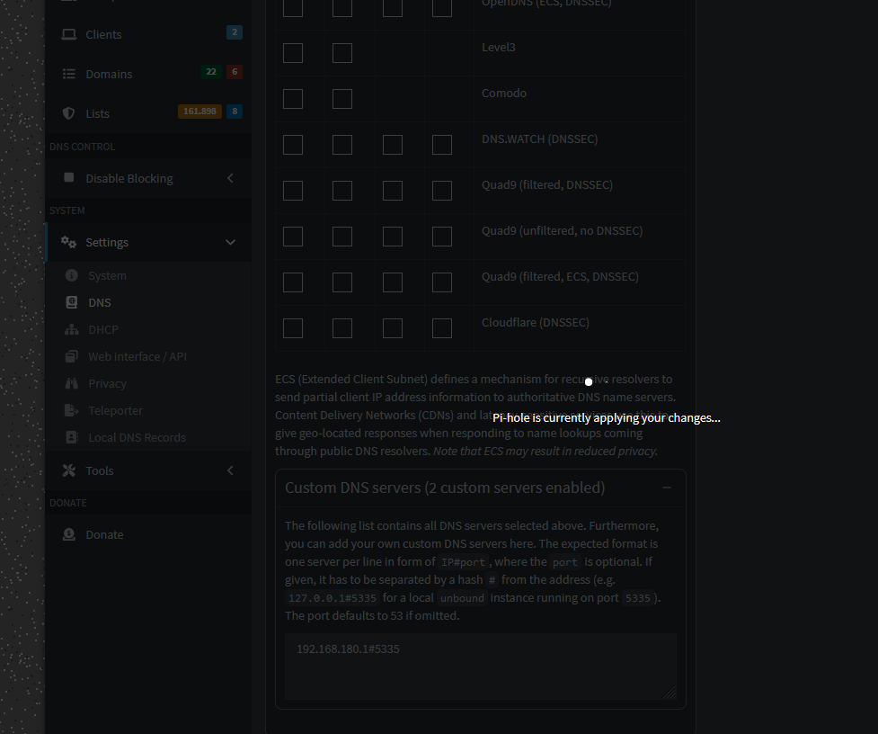Image resolution: width=878 pixels, height=734 pixels.
Task: Enable the first IPv4 checkbox for Comodo
Action: [293, 99]
